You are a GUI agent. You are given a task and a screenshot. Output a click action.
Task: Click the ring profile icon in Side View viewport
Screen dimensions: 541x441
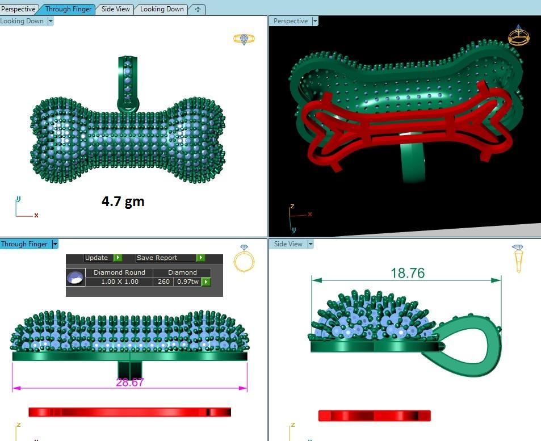click(518, 258)
